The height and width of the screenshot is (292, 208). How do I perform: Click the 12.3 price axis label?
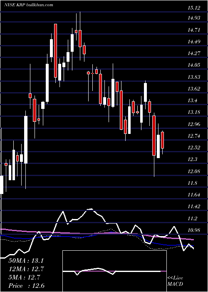pyautogui.click(x=193, y=159)
